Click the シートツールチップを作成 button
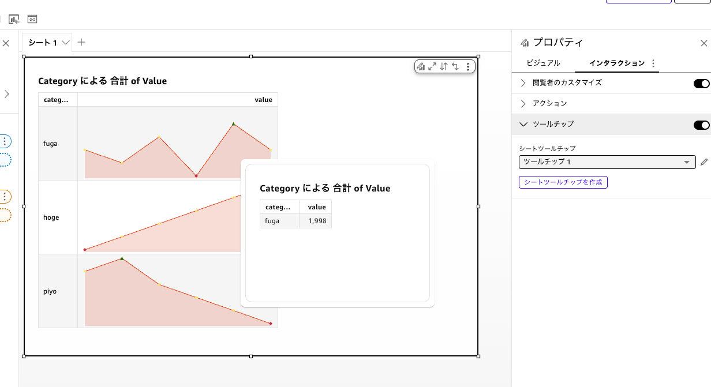 563,182
